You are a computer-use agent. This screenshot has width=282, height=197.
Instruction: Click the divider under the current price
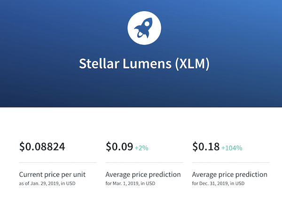[58, 163]
